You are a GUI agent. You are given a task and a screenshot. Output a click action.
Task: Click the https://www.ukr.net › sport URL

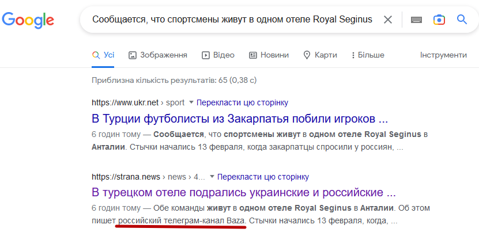(x=138, y=103)
